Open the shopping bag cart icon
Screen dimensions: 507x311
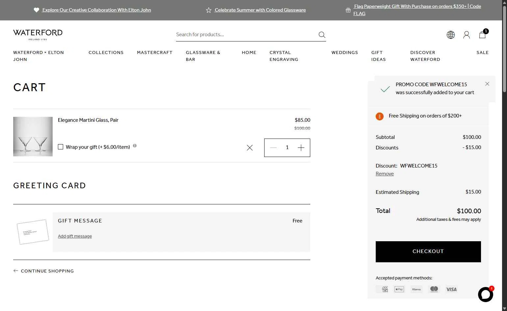click(x=482, y=35)
